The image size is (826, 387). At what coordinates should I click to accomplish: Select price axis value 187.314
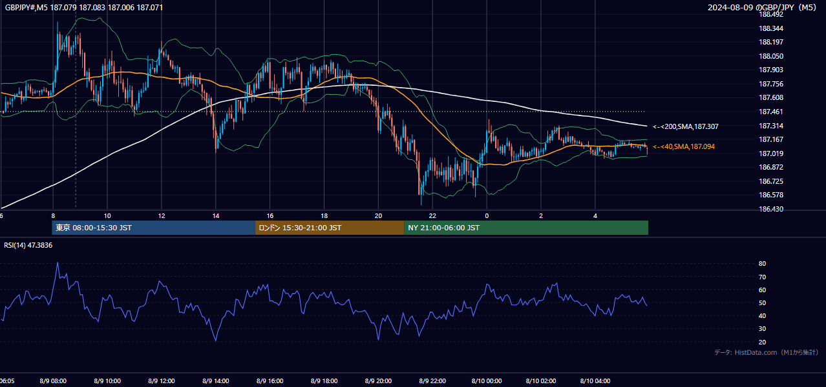[x=771, y=126]
